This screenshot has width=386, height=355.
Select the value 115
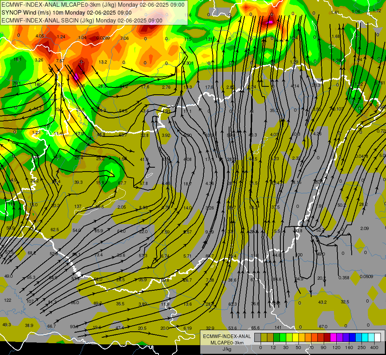188,39
